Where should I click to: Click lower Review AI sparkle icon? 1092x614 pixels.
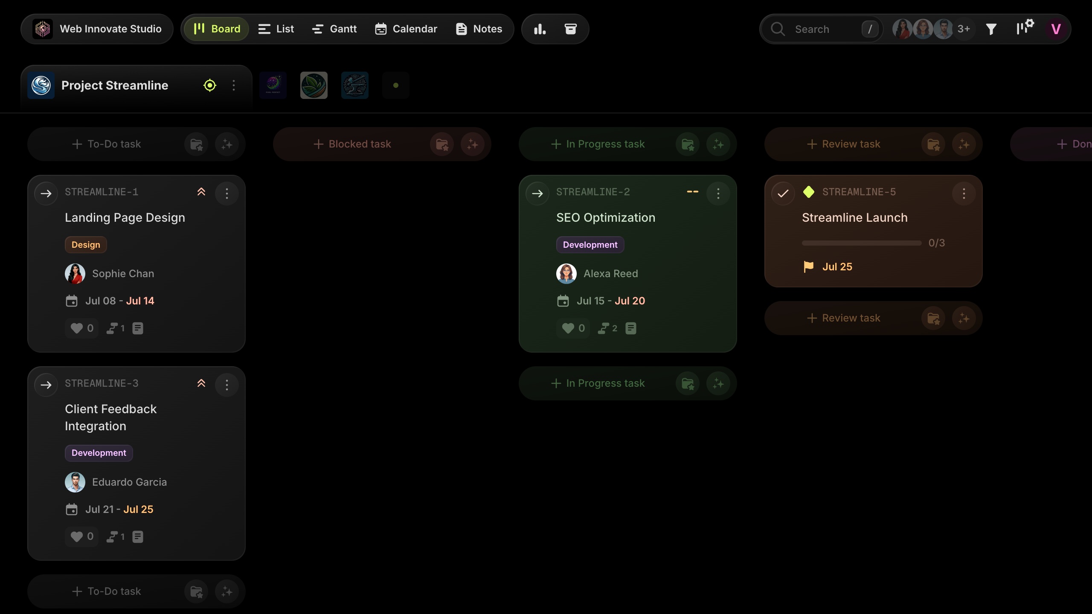tap(964, 319)
